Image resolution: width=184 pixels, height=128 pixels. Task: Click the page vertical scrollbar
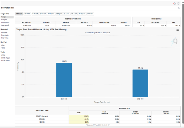[x=183, y=63]
